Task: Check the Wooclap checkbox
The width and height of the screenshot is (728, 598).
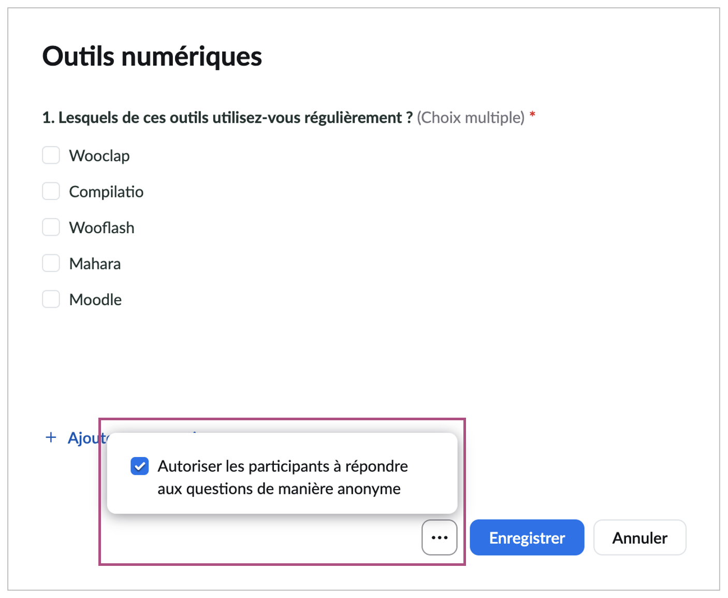Action: pyautogui.click(x=51, y=155)
